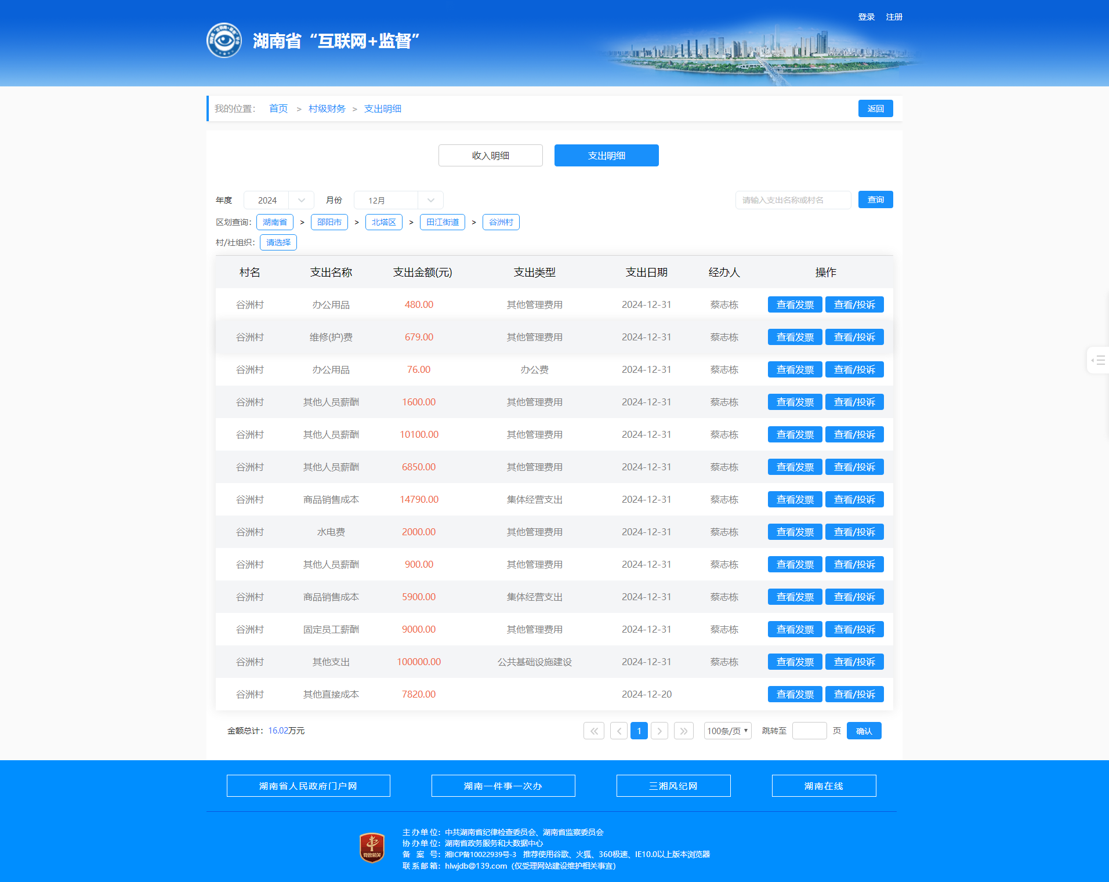Open 湖南在线 link
1109x882 pixels.
(824, 786)
